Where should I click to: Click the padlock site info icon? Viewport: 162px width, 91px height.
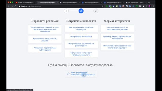coord(19,6)
